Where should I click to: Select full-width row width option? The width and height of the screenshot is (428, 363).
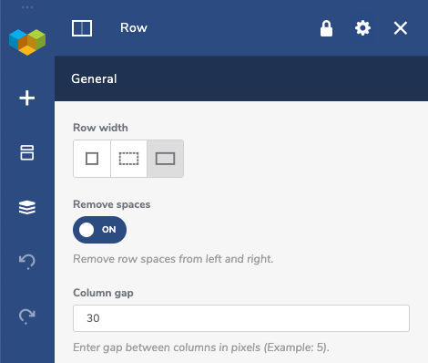click(x=165, y=159)
